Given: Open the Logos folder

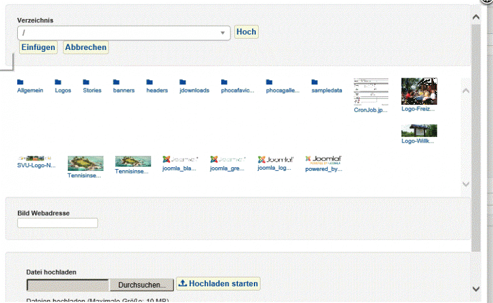Looking at the screenshot, I should click(x=58, y=82).
